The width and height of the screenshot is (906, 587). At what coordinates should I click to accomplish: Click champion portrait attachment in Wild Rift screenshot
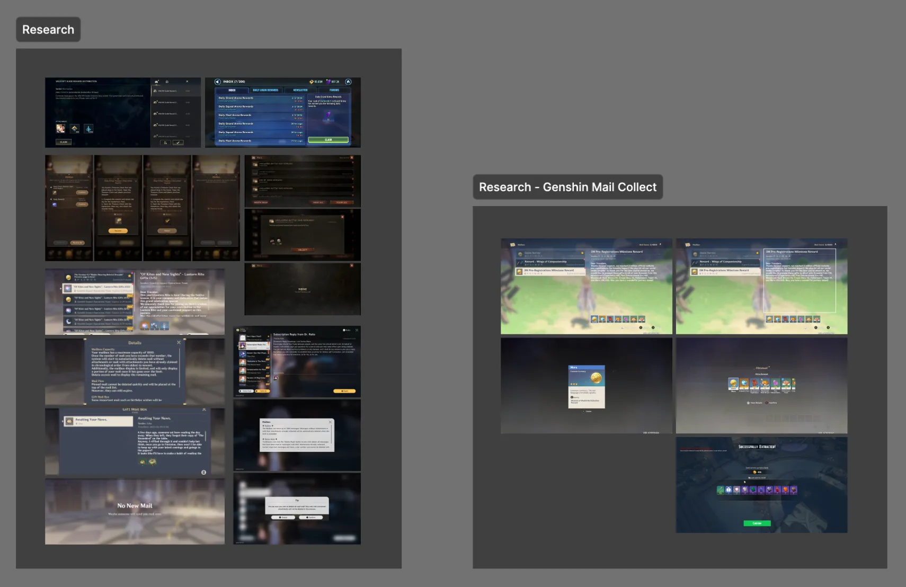[x=61, y=128]
